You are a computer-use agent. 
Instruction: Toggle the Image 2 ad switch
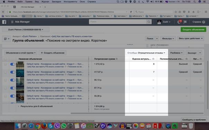click(13, 88)
